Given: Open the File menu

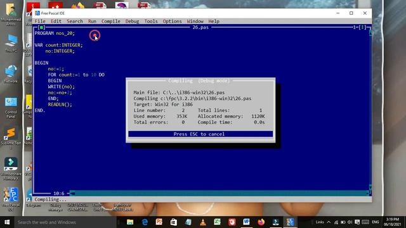Looking at the screenshot, I should (x=40, y=21).
